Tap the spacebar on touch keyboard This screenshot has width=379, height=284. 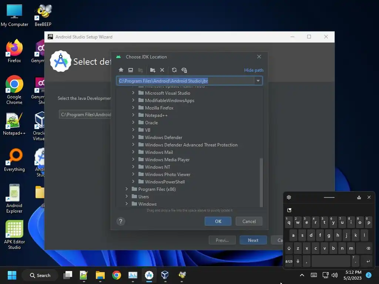[x=331, y=261]
